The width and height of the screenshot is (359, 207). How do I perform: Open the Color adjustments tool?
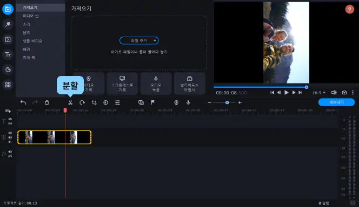pos(105,103)
